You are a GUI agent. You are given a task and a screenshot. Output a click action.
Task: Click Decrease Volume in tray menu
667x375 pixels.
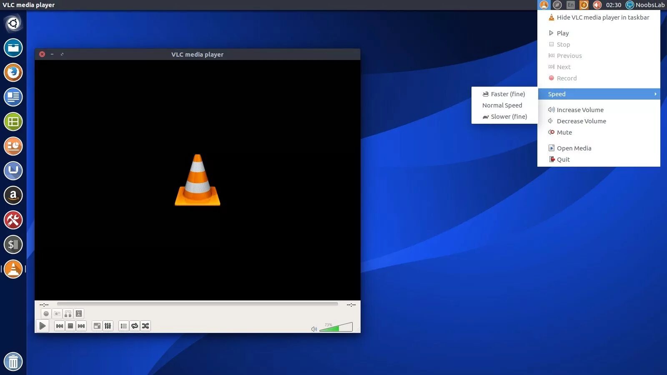(x=599, y=121)
